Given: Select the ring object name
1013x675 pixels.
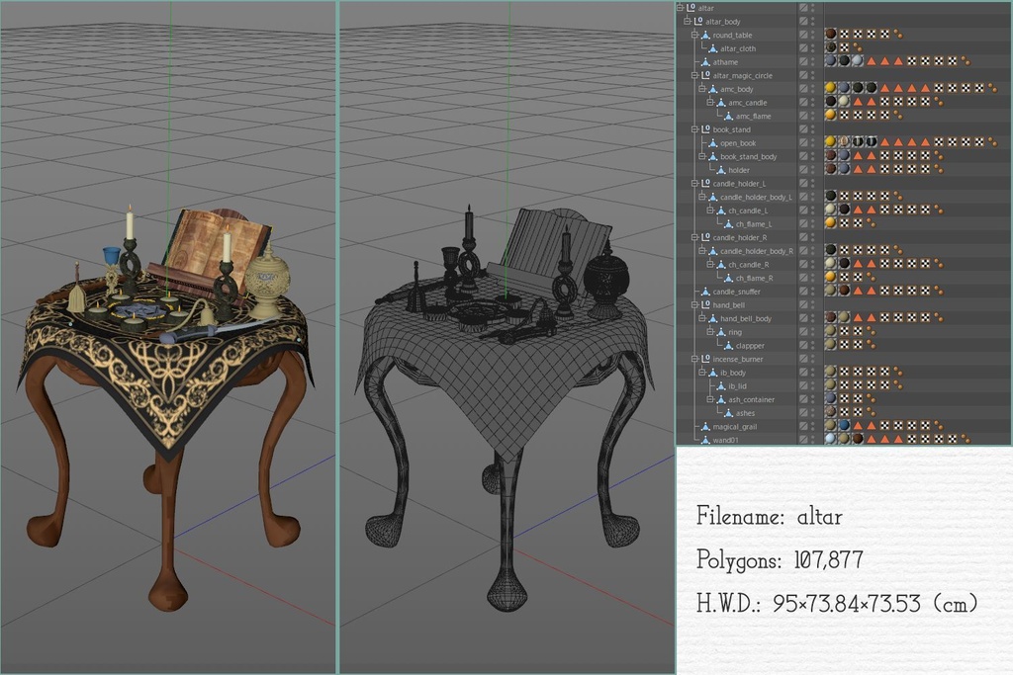Looking at the screenshot, I should (x=735, y=332).
